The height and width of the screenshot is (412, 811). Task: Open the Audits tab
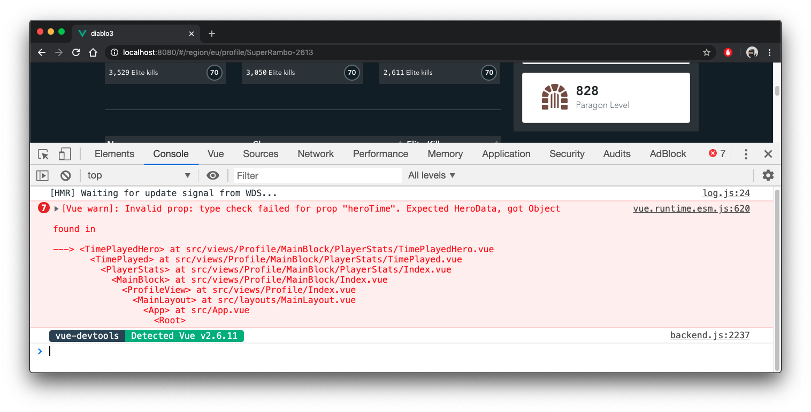click(x=617, y=154)
